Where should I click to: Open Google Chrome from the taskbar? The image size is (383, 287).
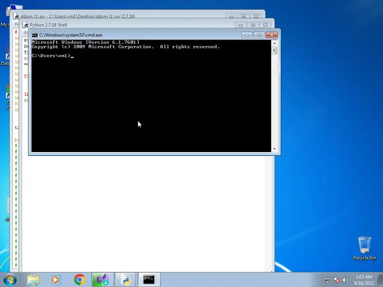[79, 280]
